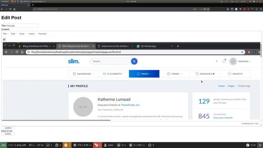Click the clock in the Ubuntu top bar
The height and width of the screenshot is (148, 263).
[x=131, y=2]
